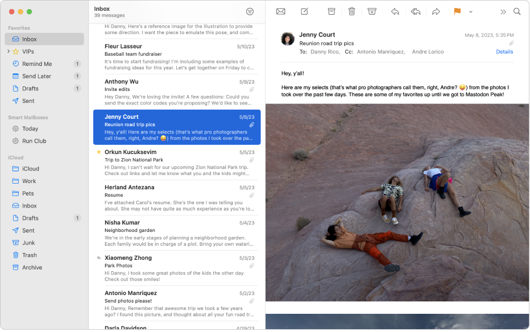Expand the VIPs mailbox
This screenshot has width=530, height=332.
click(9, 51)
